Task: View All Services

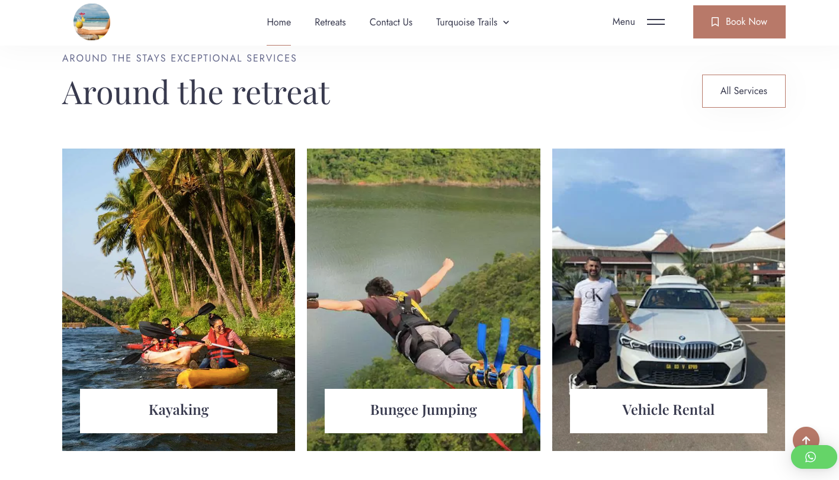Action: [744, 91]
